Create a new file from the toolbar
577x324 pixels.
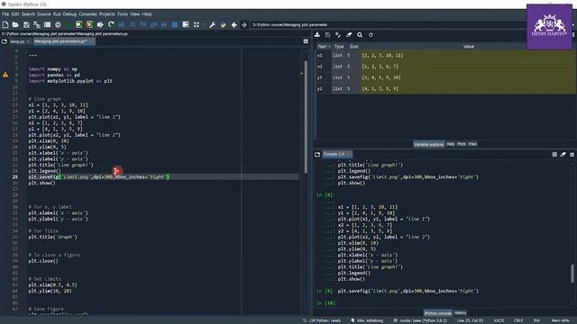click(x=5, y=25)
